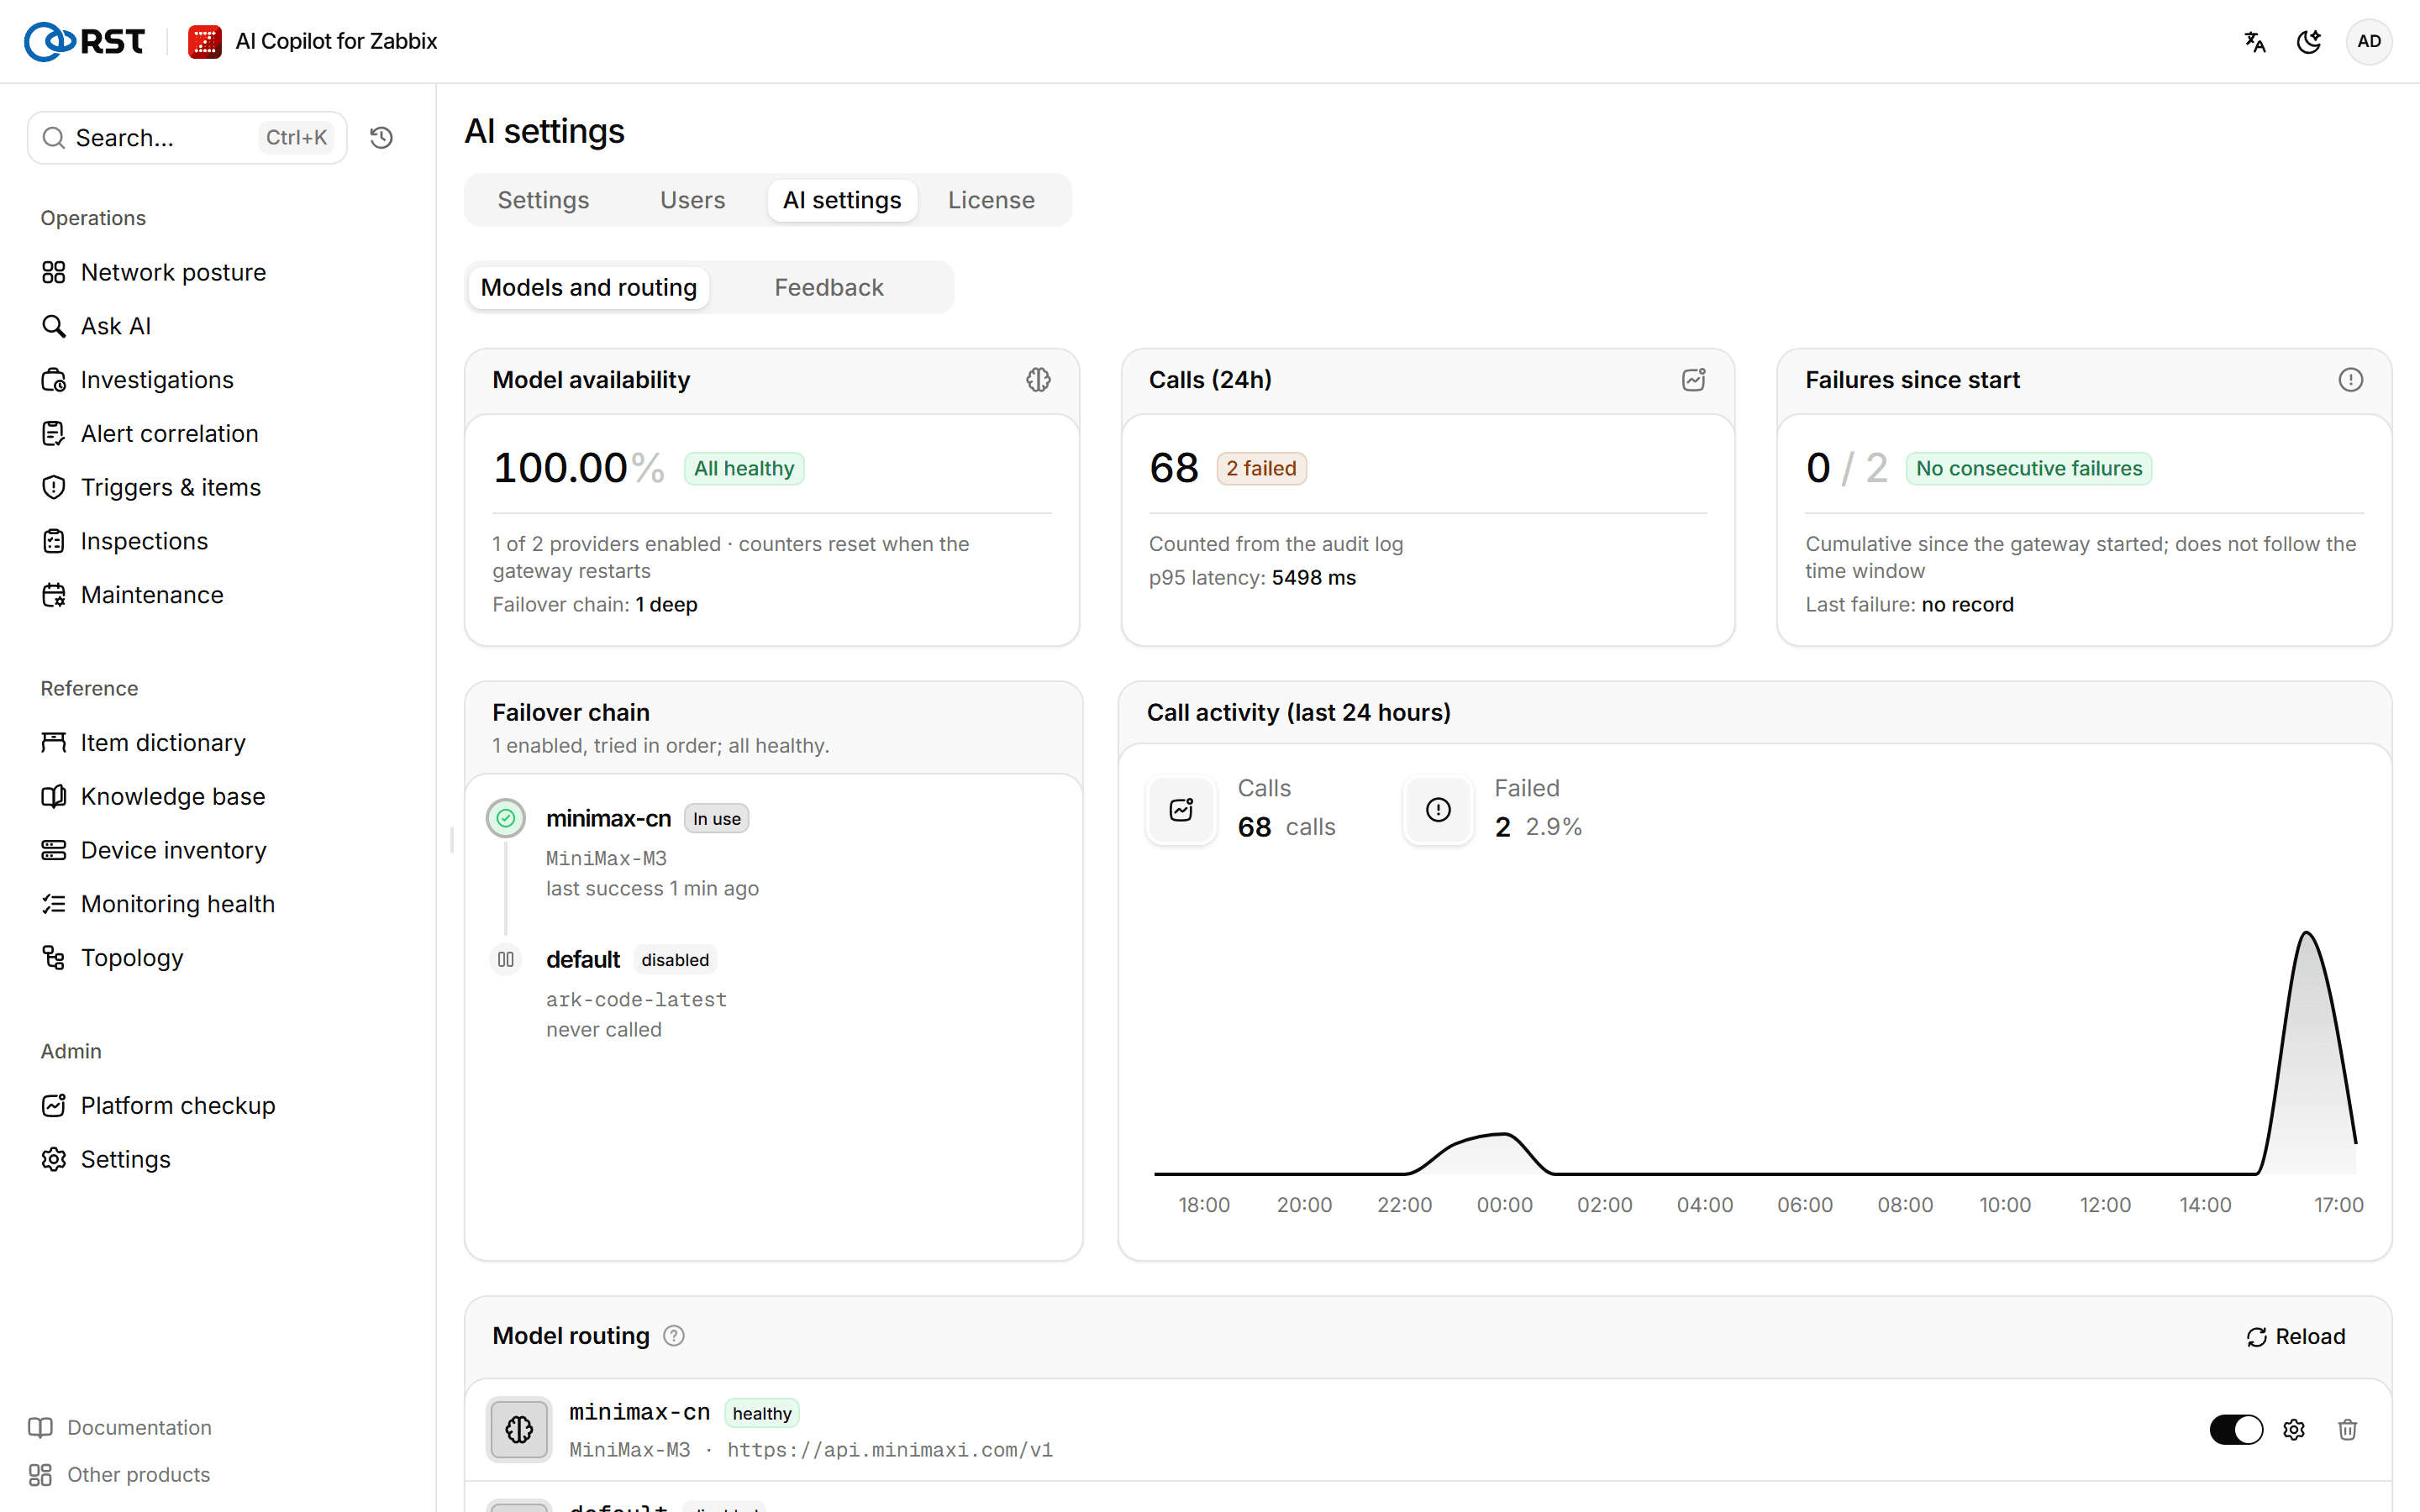Screen dimensions: 2420x1512
Task: Click the AI Copilot for Zabbix logo
Action: click(205, 41)
